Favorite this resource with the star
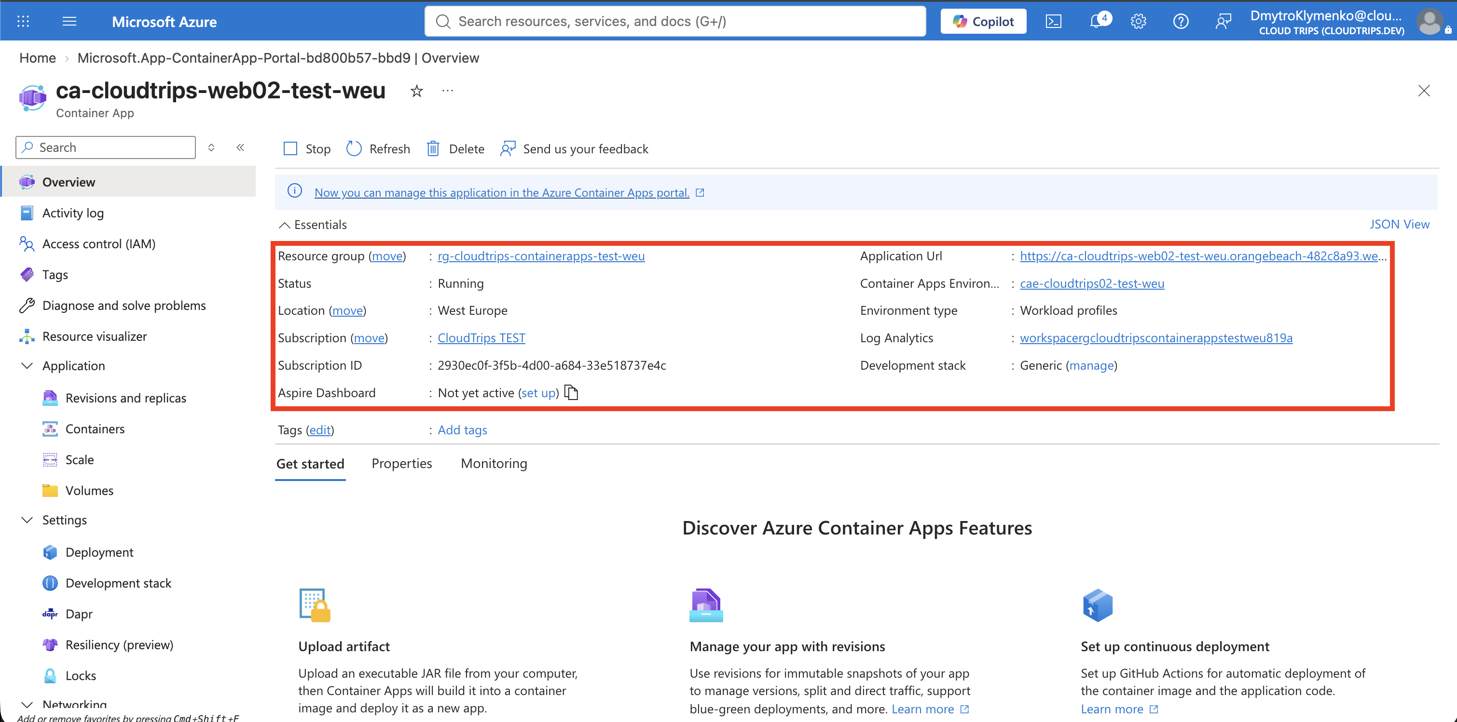This screenshot has width=1457, height=722. pos(417,91)
